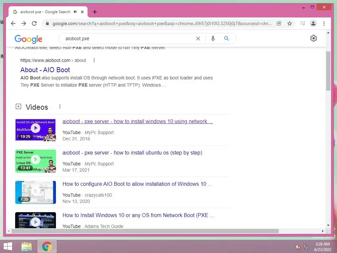This screenshot has height=253, width=337.
Task: Click the muted volume tray icon
Action: pyautogui.click(x=298, y=247)
